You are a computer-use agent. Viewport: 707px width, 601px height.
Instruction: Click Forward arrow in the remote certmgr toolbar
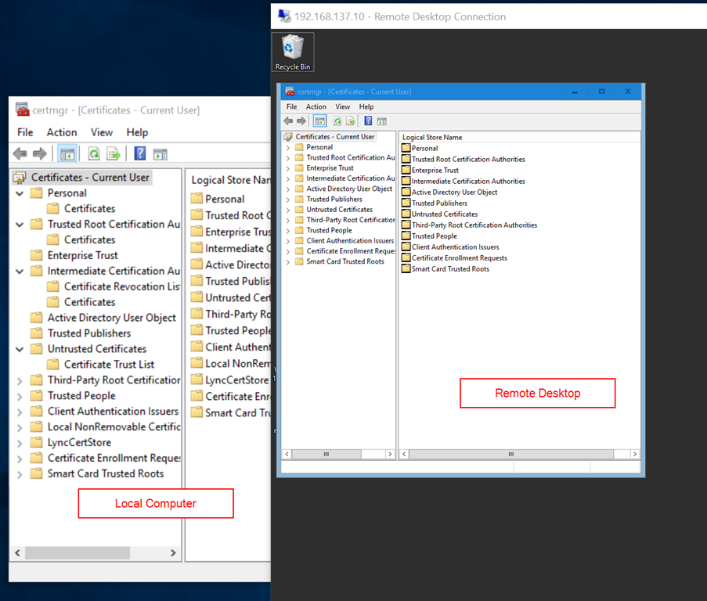tap(301, 121)
